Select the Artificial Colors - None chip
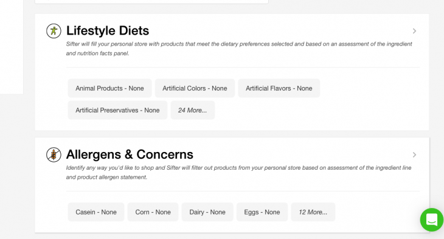444x239 pixels. [x=195, y=88]
